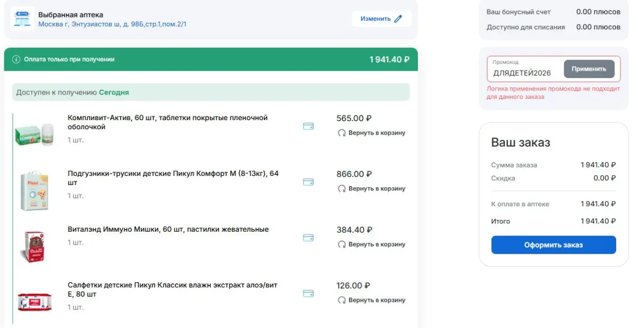This screenshot has height=328, width=638.
Task: Click Доступно для списания label
Action: click(526, 27)
